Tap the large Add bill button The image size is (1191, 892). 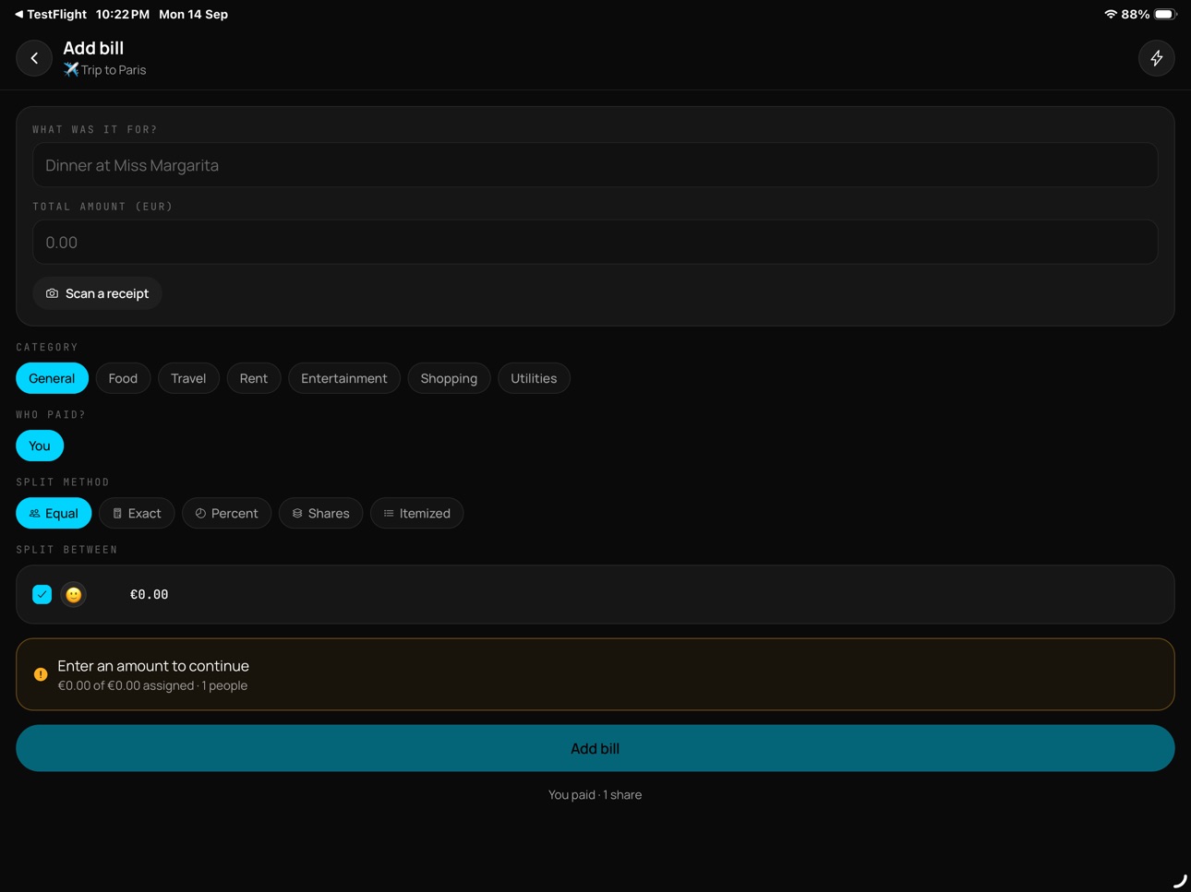pyautogui.click(x=595, y=748)
